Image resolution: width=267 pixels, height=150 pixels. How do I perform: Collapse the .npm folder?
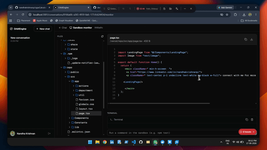[61, 54]
